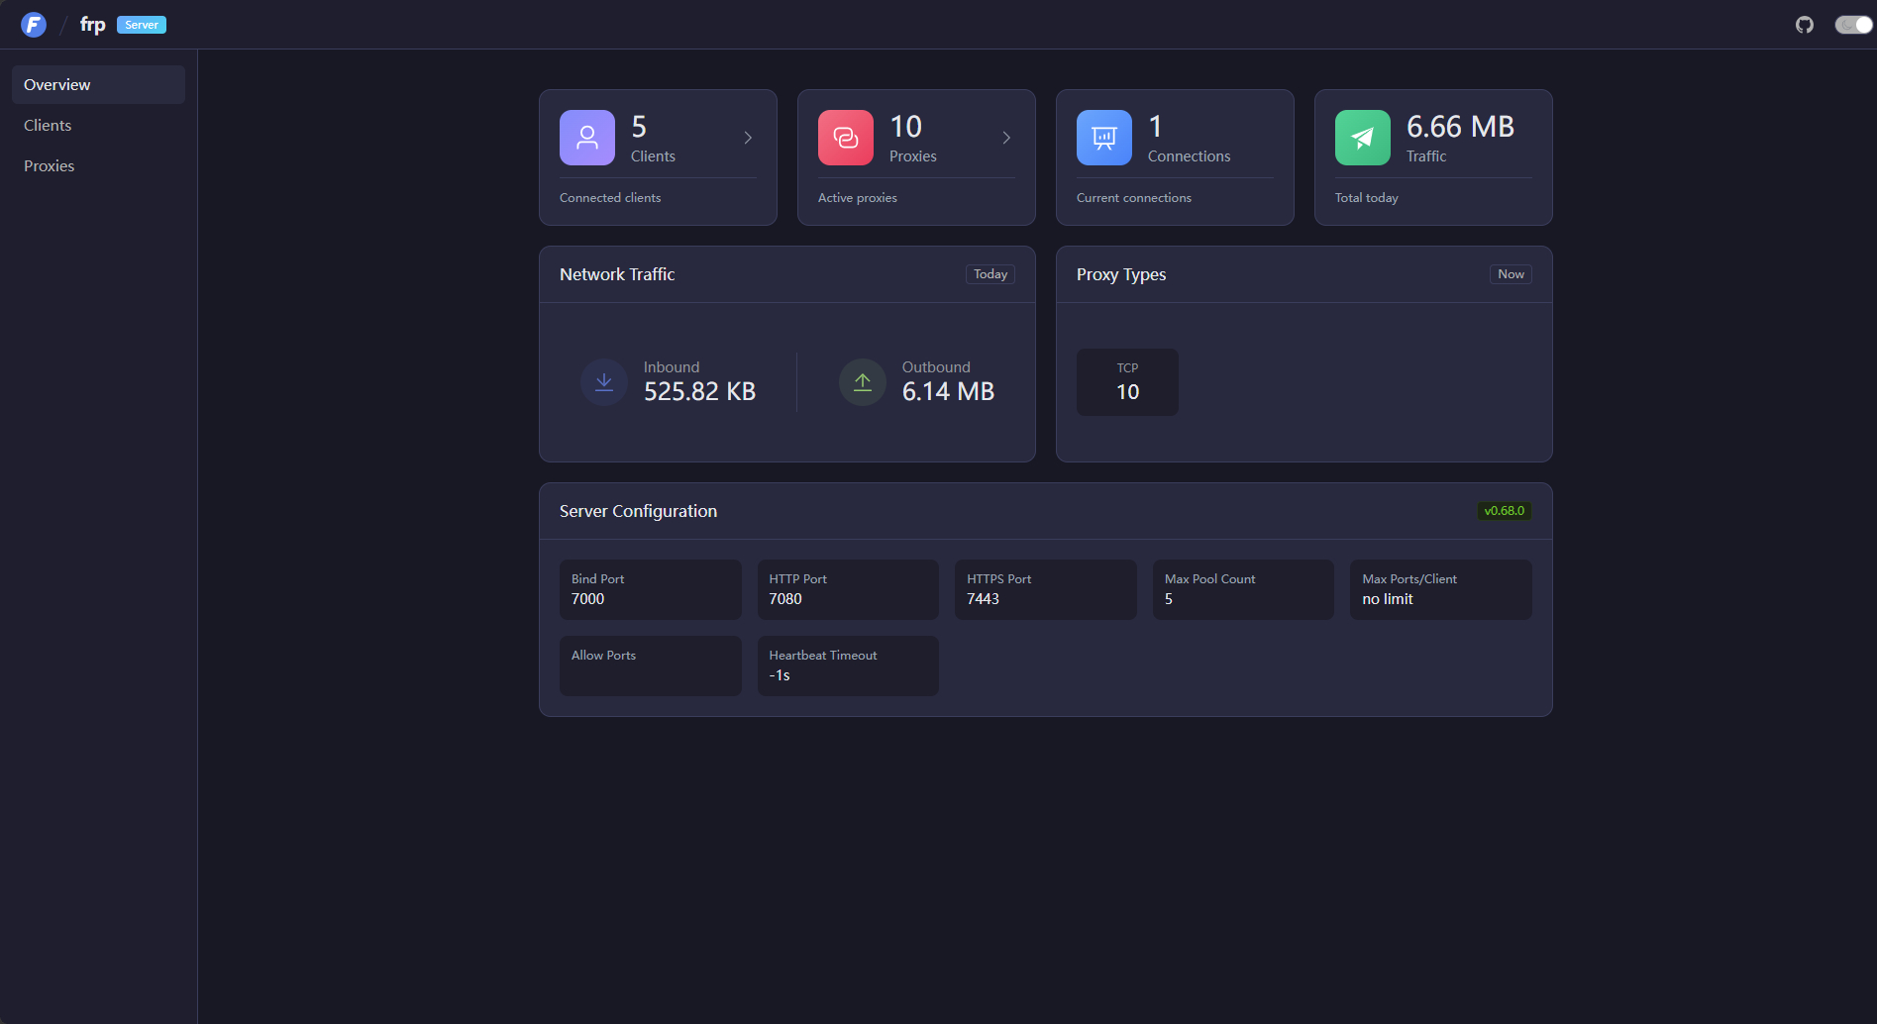
Task: Click the green Traffic paper-plane icon
Action: [x=1363, y=138]
